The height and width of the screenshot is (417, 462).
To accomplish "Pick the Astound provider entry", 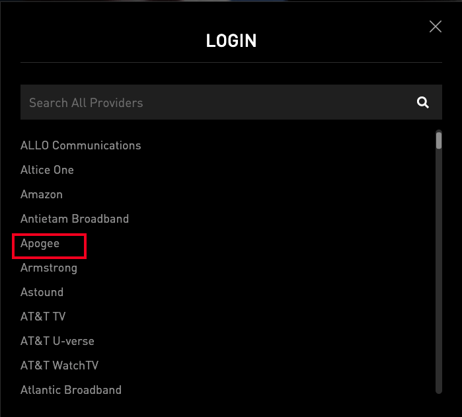I will [42, 292].
